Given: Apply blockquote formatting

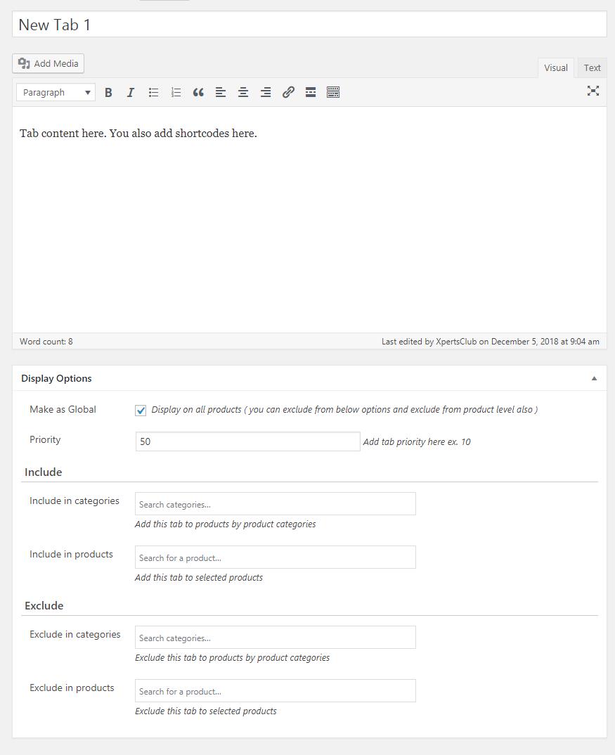Looking at the screenshot, I should click(198, 93).
